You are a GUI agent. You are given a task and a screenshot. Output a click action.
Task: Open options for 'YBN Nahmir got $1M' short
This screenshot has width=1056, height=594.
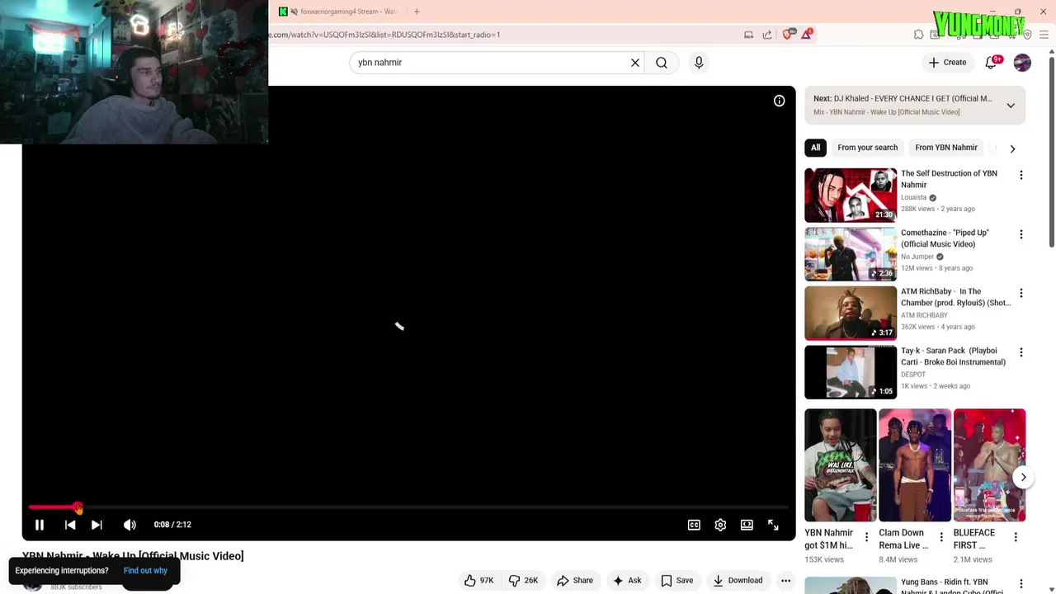pos(866,537)
